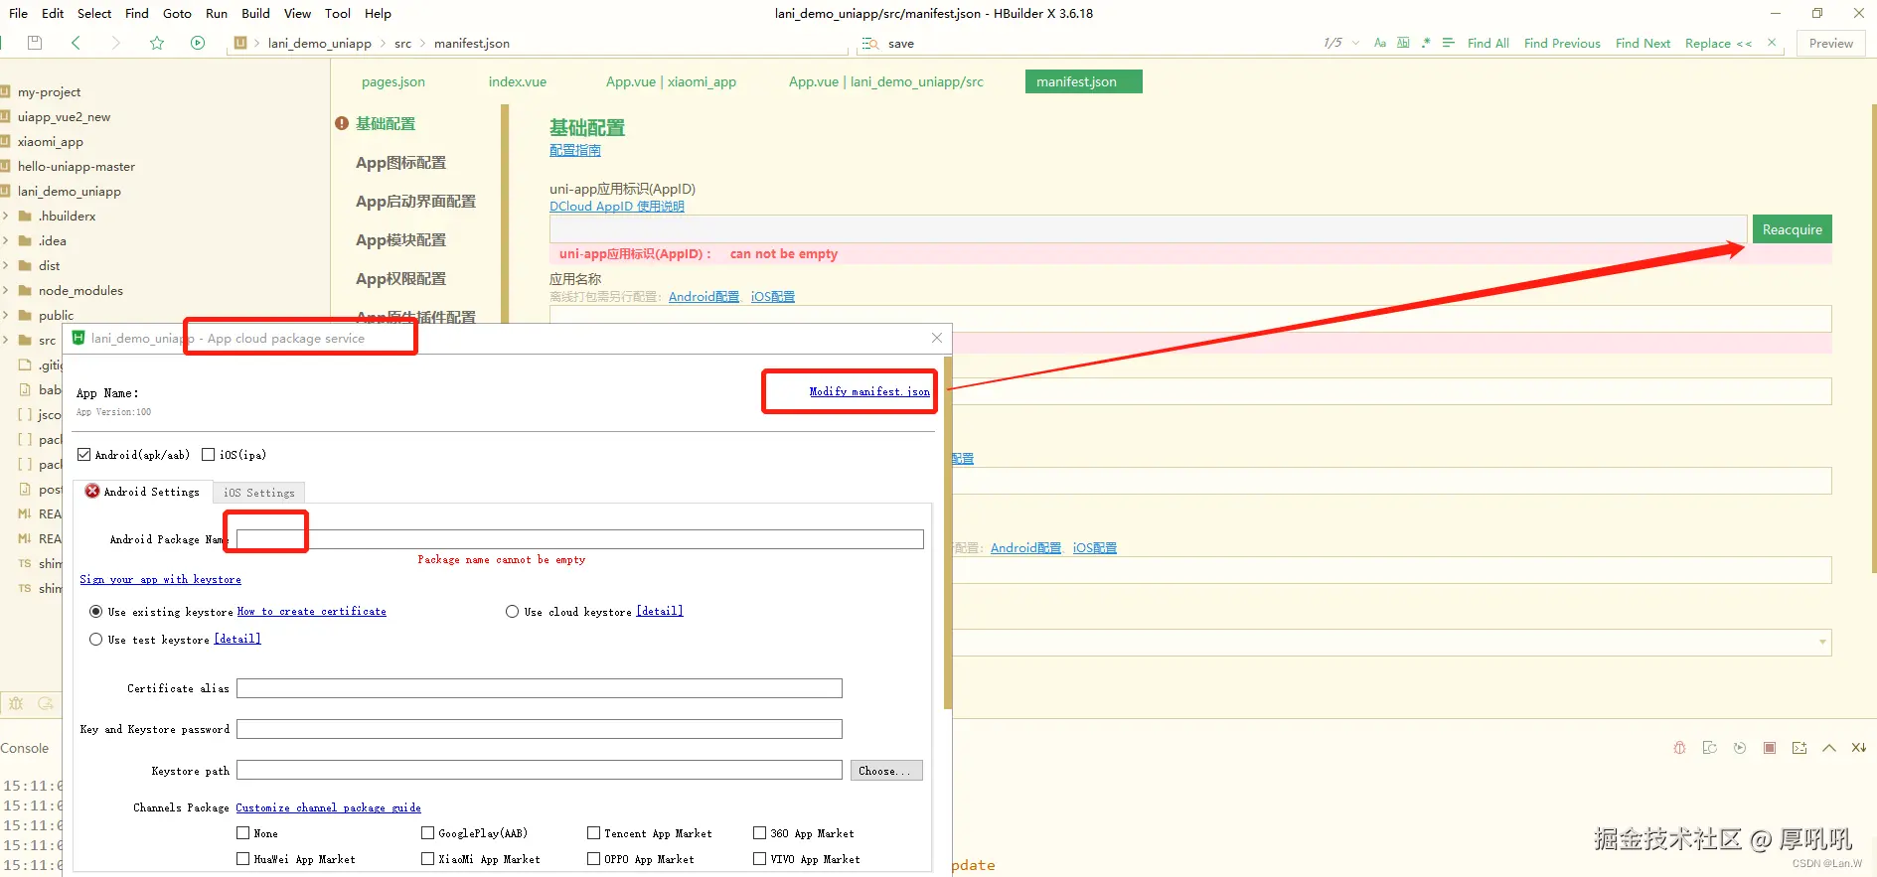
Task: Open new terminal icon in console
Action: (x=1799, y=748)
